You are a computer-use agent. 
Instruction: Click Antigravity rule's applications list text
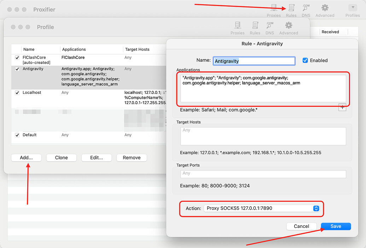[x=90, y=77]
